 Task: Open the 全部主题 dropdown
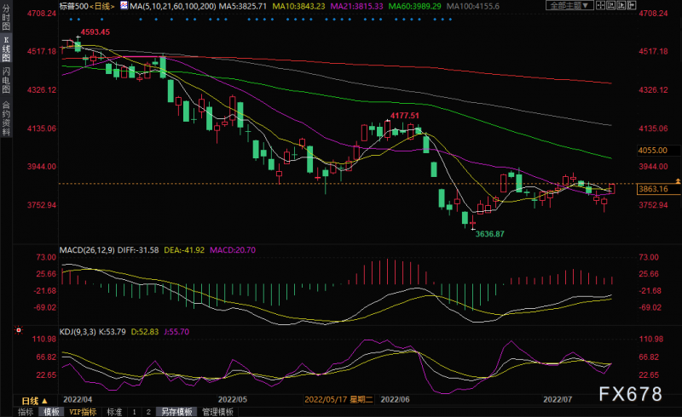(569, 5)
